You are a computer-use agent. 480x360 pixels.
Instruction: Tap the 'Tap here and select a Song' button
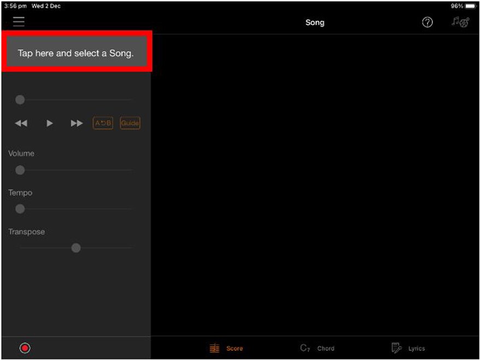[76, 53]
